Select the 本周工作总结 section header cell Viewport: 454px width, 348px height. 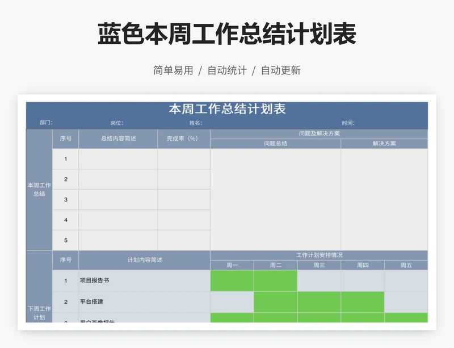pyautogui.click(x=39, y=190)
